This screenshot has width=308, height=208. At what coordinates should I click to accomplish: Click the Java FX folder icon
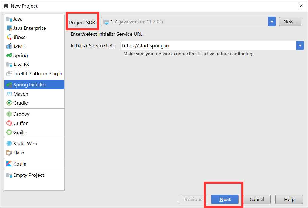click(x=9, y=64)
